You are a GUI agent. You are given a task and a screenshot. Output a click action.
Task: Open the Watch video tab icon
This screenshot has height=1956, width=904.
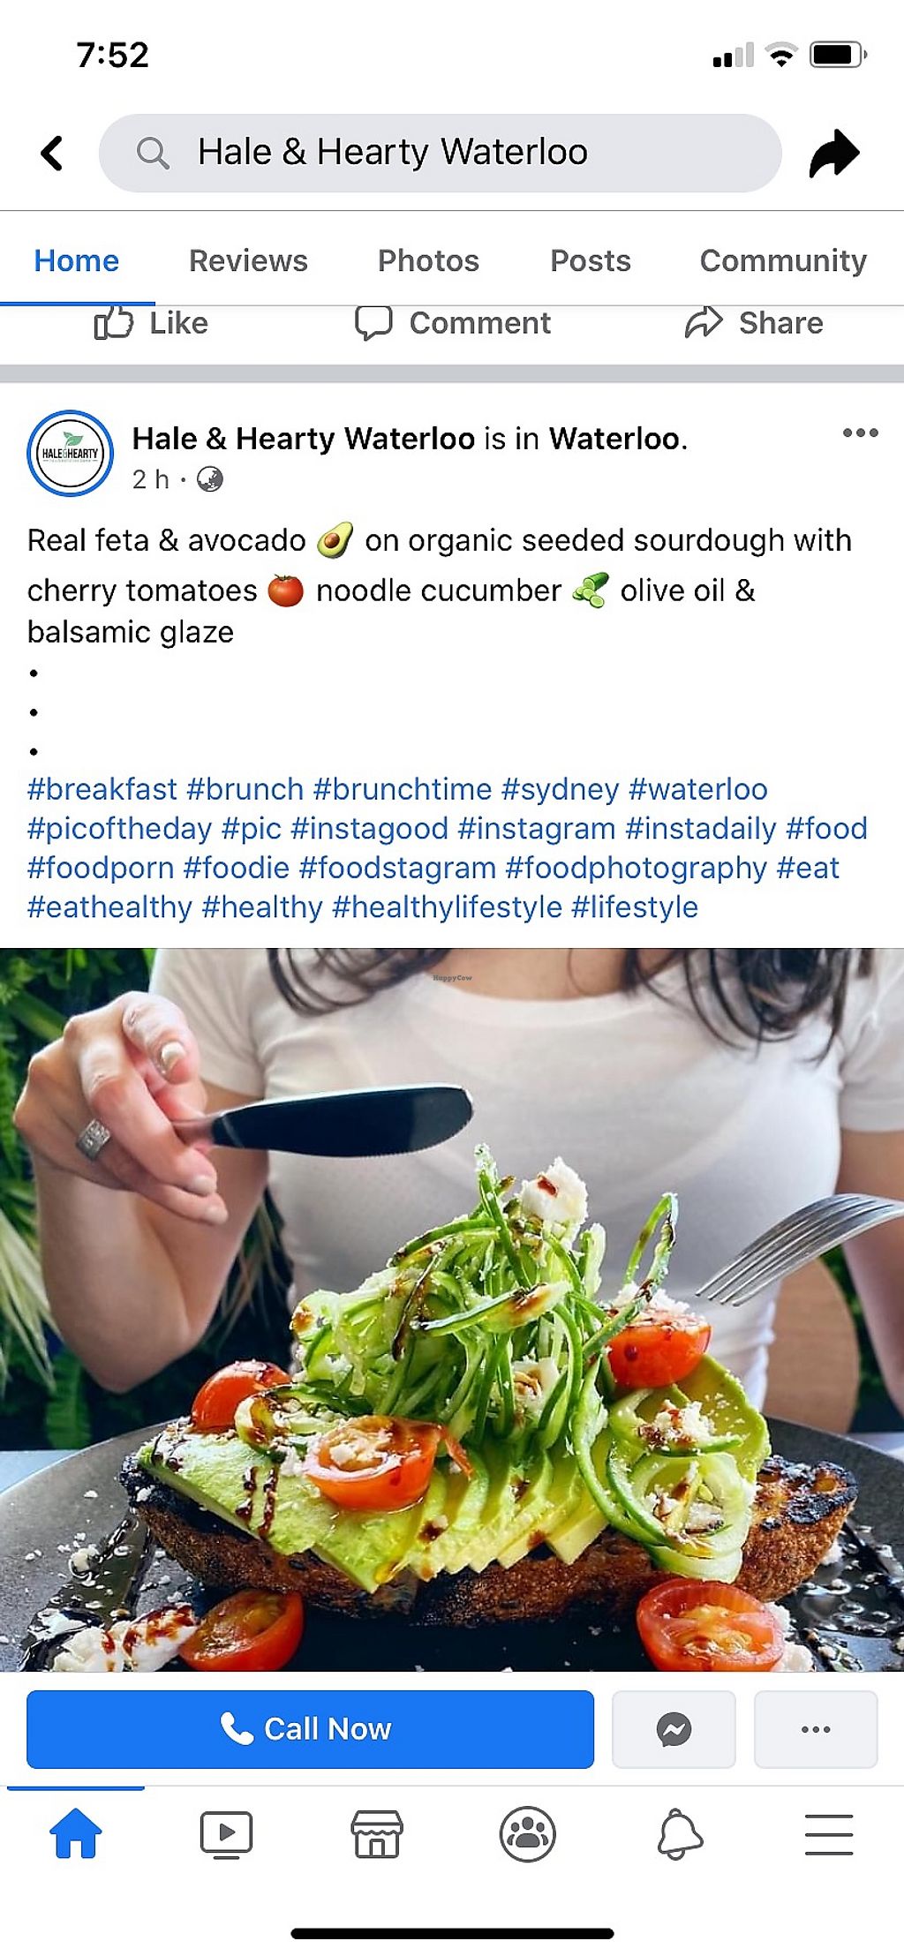[226, 1834]
